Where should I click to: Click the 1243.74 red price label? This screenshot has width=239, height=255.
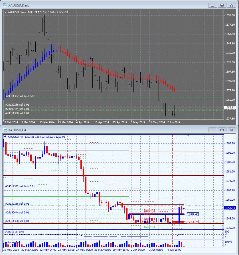click(x=193, y=222)
